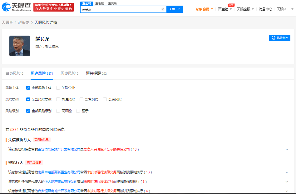Open the 恒大地产集团有限公司 link
The width and height of the screenshot is (296, 194).
point(61,182)
